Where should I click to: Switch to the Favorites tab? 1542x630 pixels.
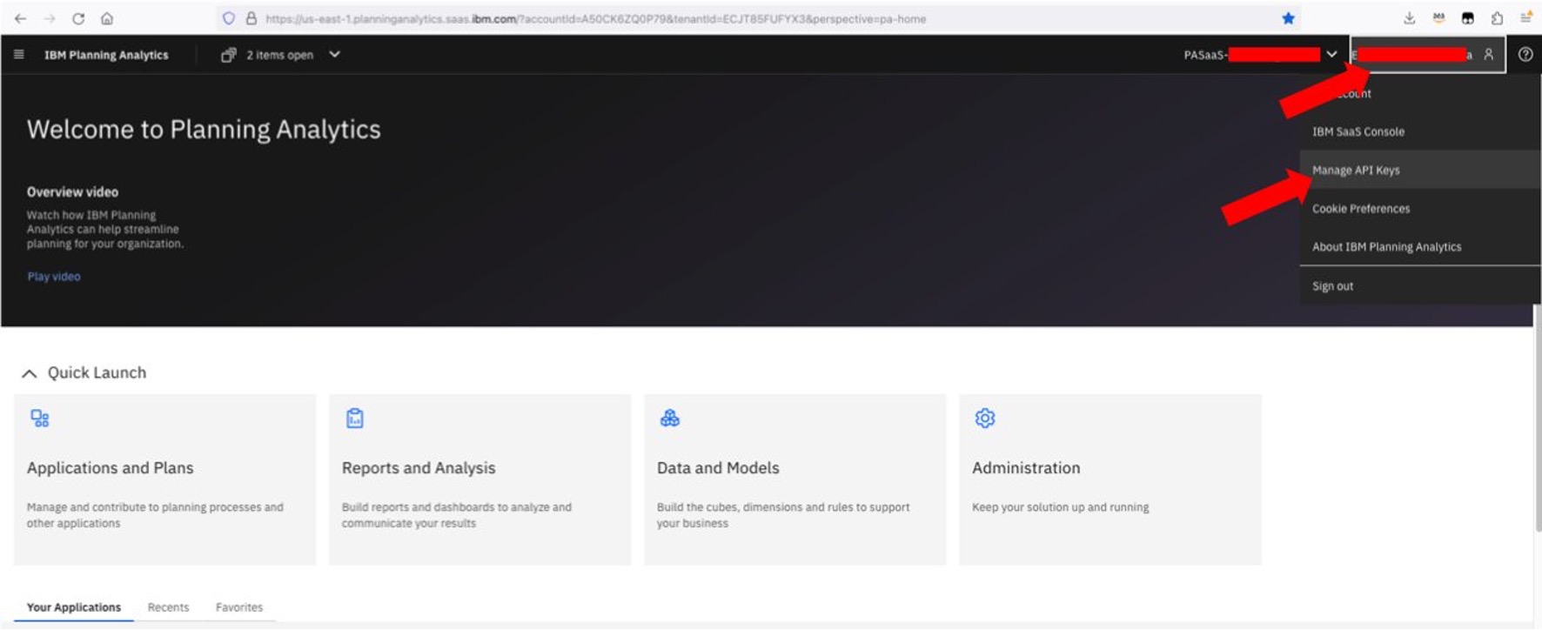[239, 607]
